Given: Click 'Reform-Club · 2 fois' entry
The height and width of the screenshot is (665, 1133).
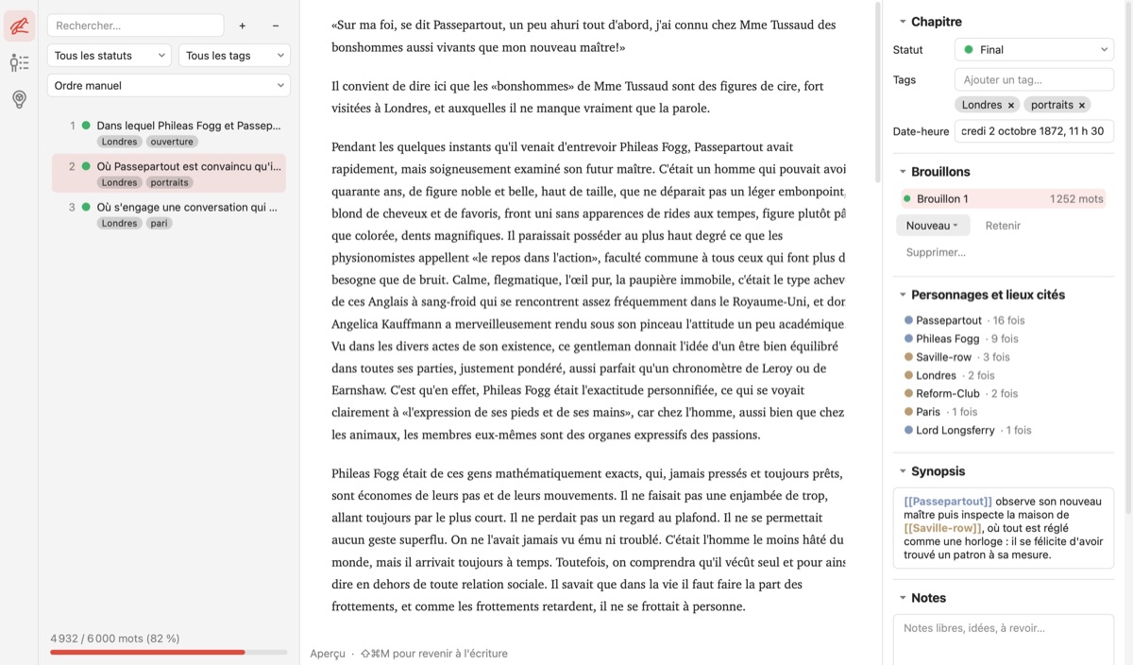Looking at the screenshot, I should pos(961,393).
